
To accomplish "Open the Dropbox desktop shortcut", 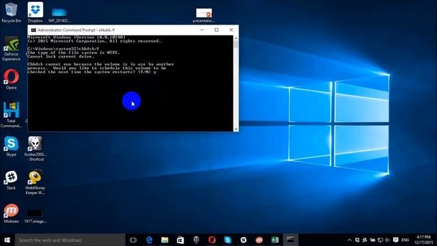I will 35,12.
